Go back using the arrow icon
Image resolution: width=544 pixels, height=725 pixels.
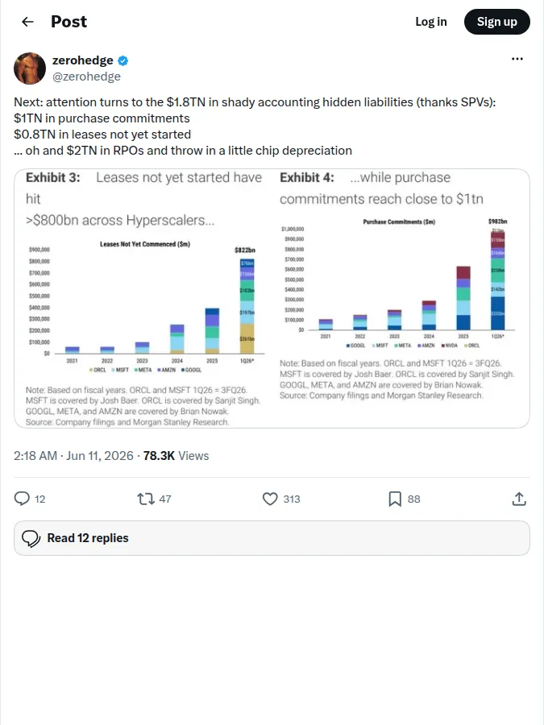coord(27,22)
